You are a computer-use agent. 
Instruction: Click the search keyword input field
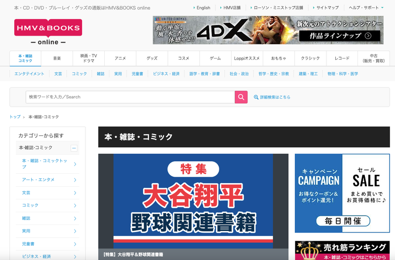click(130, 97)
